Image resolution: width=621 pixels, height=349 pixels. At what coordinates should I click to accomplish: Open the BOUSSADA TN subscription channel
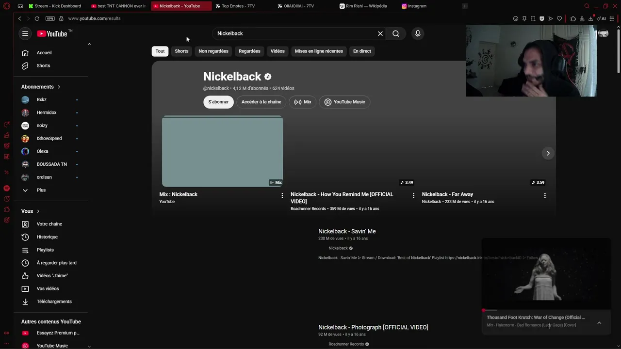point(52,164)
